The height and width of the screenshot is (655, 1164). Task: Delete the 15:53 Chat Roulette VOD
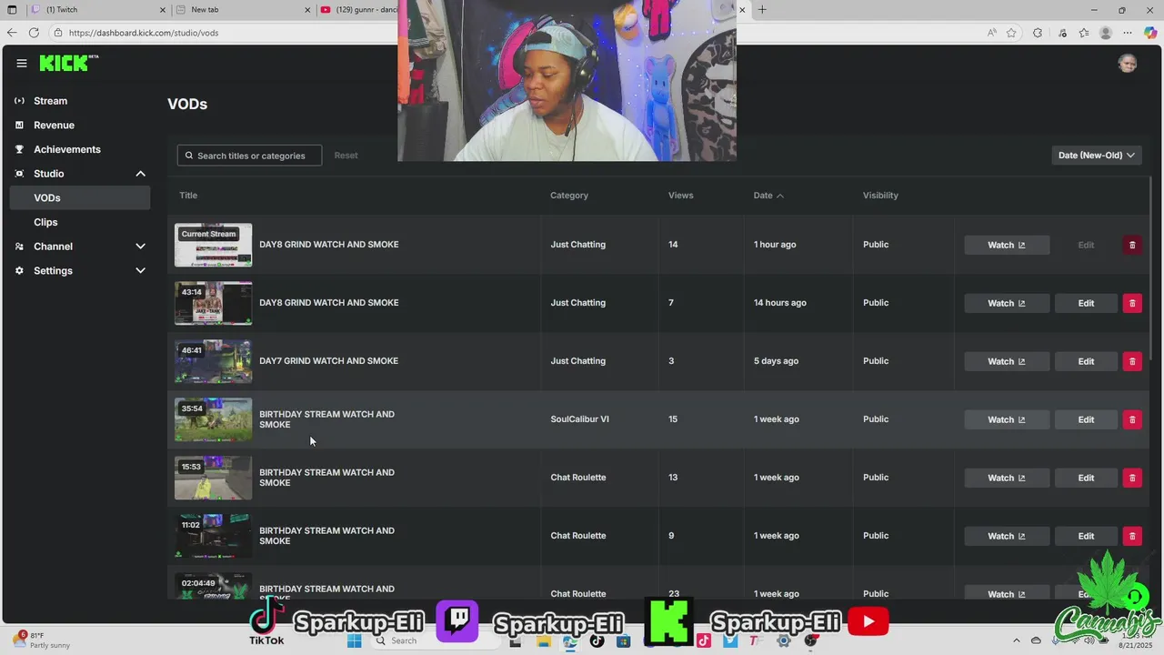click(x=1132, y=478)
